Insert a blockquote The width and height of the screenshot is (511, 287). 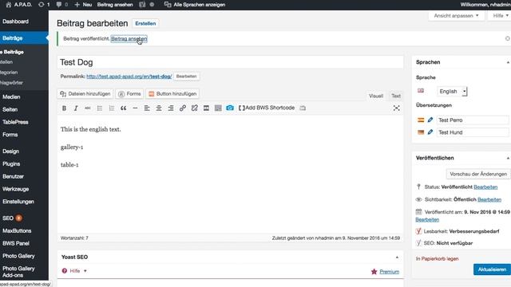pos(123,108)
